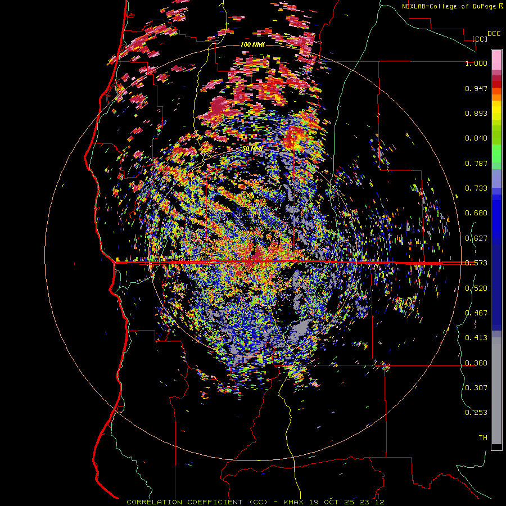Viewport: 506px width, 506px height.
Task: Select the 1.000 color scale value
Action: [x=476, y=64]
